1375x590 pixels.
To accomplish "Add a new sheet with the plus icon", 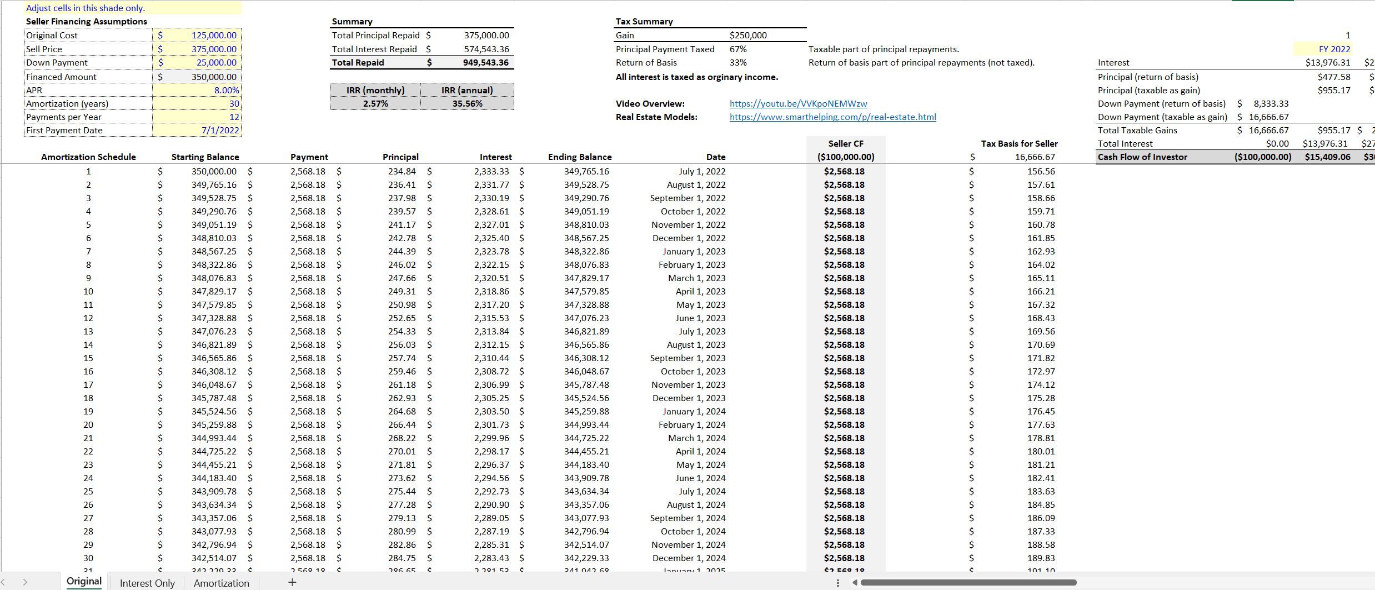I will 292,582.
